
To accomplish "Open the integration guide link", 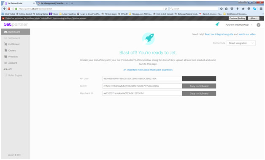I will [219, 34].
